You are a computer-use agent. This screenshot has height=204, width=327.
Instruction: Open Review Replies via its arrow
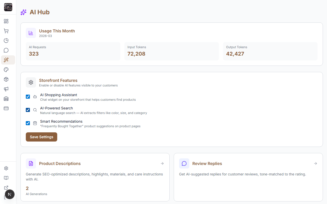(x=316, y=163)
